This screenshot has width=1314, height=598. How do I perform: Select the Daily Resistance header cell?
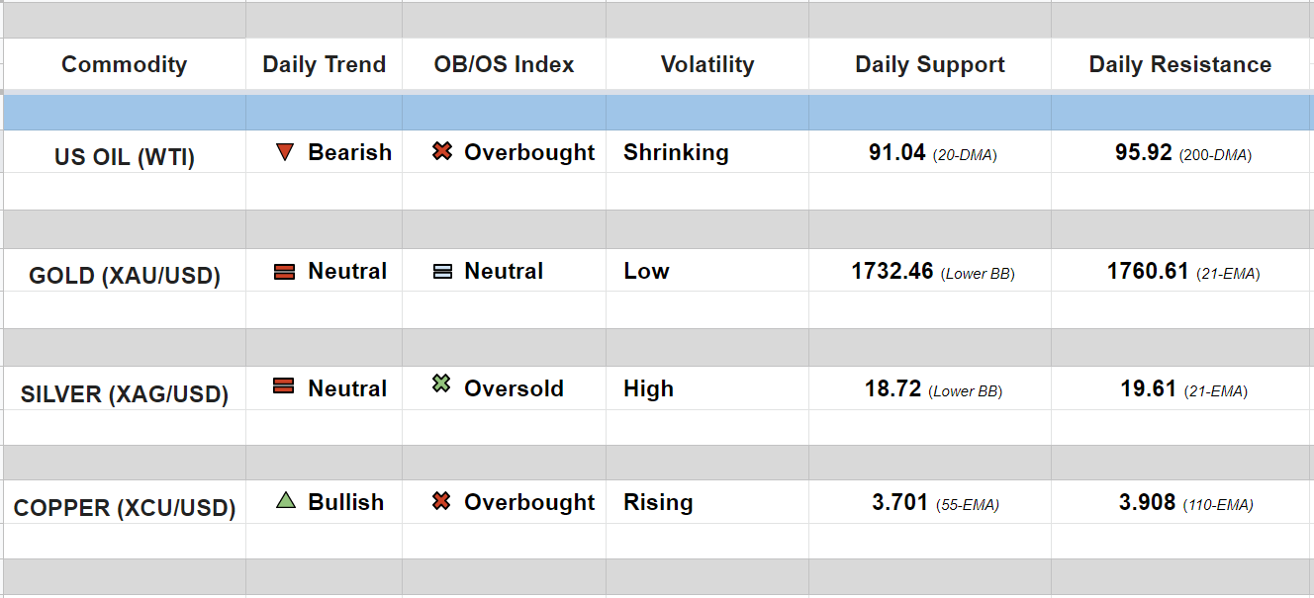[x=1179, y=65]
